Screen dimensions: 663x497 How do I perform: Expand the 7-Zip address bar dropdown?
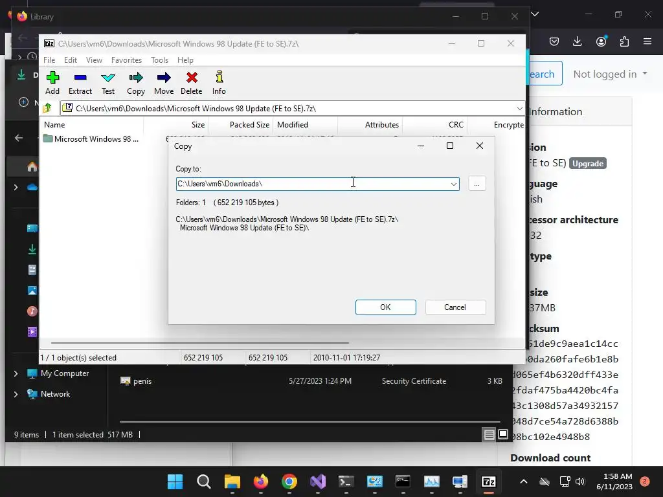[x=519, y=109]
